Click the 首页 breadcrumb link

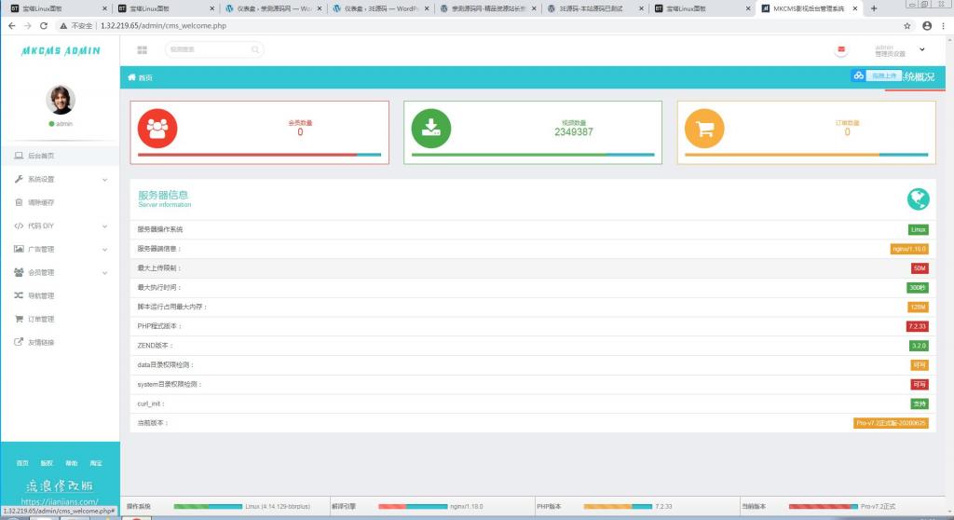click(x=145, y=77)
